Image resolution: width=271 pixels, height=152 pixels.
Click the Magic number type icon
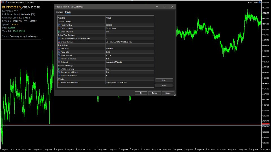[x=59, y=25]
